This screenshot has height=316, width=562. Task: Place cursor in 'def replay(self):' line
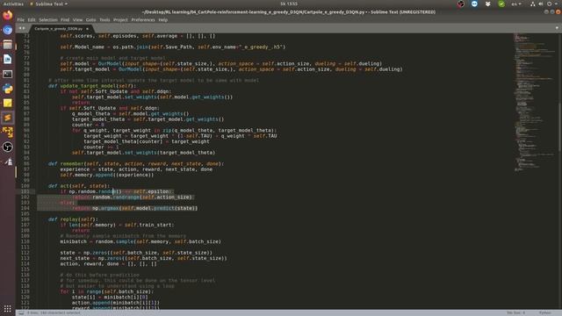tap(73, 219)
